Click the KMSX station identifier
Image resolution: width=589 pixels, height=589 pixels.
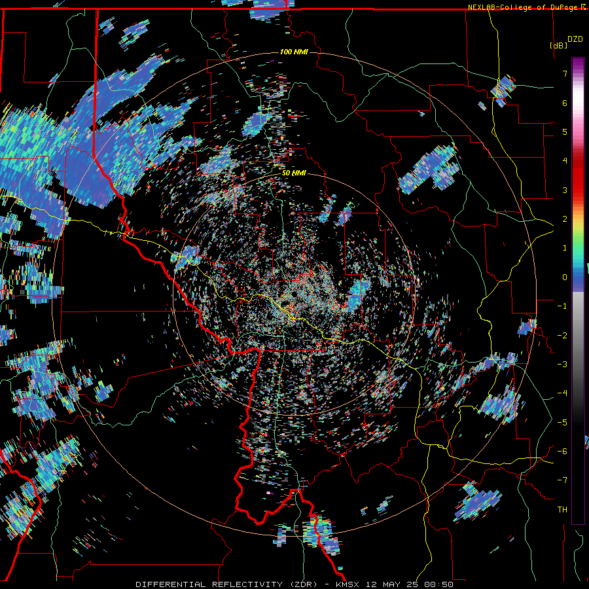click(x=348, y=584)
